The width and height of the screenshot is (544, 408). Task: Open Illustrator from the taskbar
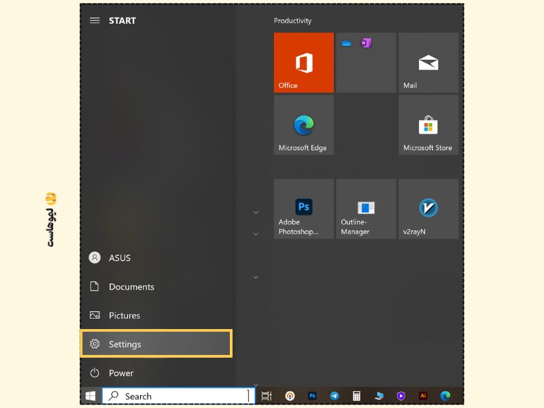(x=423, y=396)
